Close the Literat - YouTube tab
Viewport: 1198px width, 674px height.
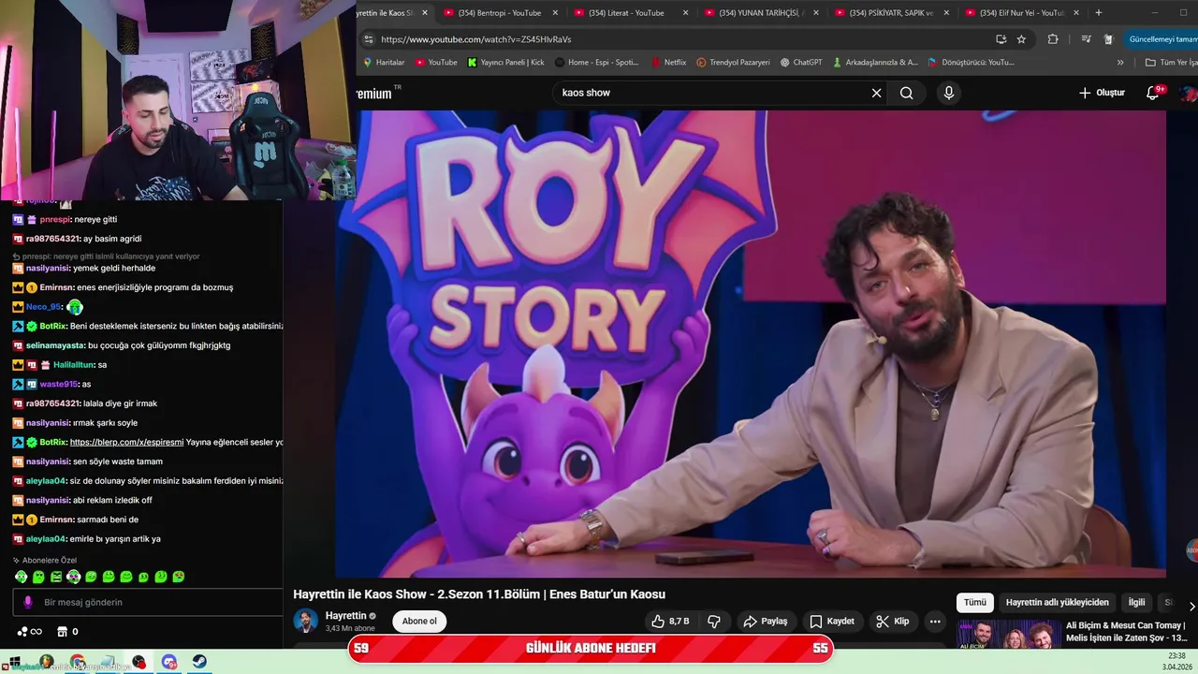(685, 13)
